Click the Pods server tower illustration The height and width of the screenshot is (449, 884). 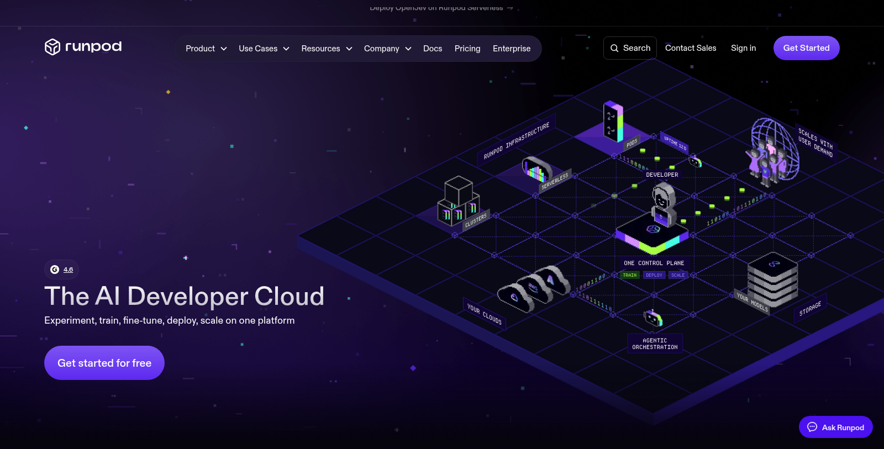click(613, 121)
